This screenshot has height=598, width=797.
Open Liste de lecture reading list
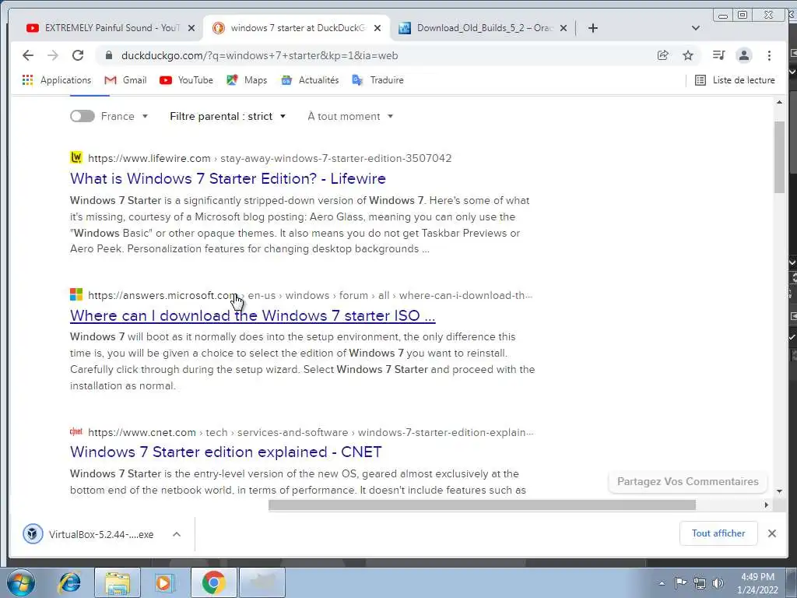point(735,80)
